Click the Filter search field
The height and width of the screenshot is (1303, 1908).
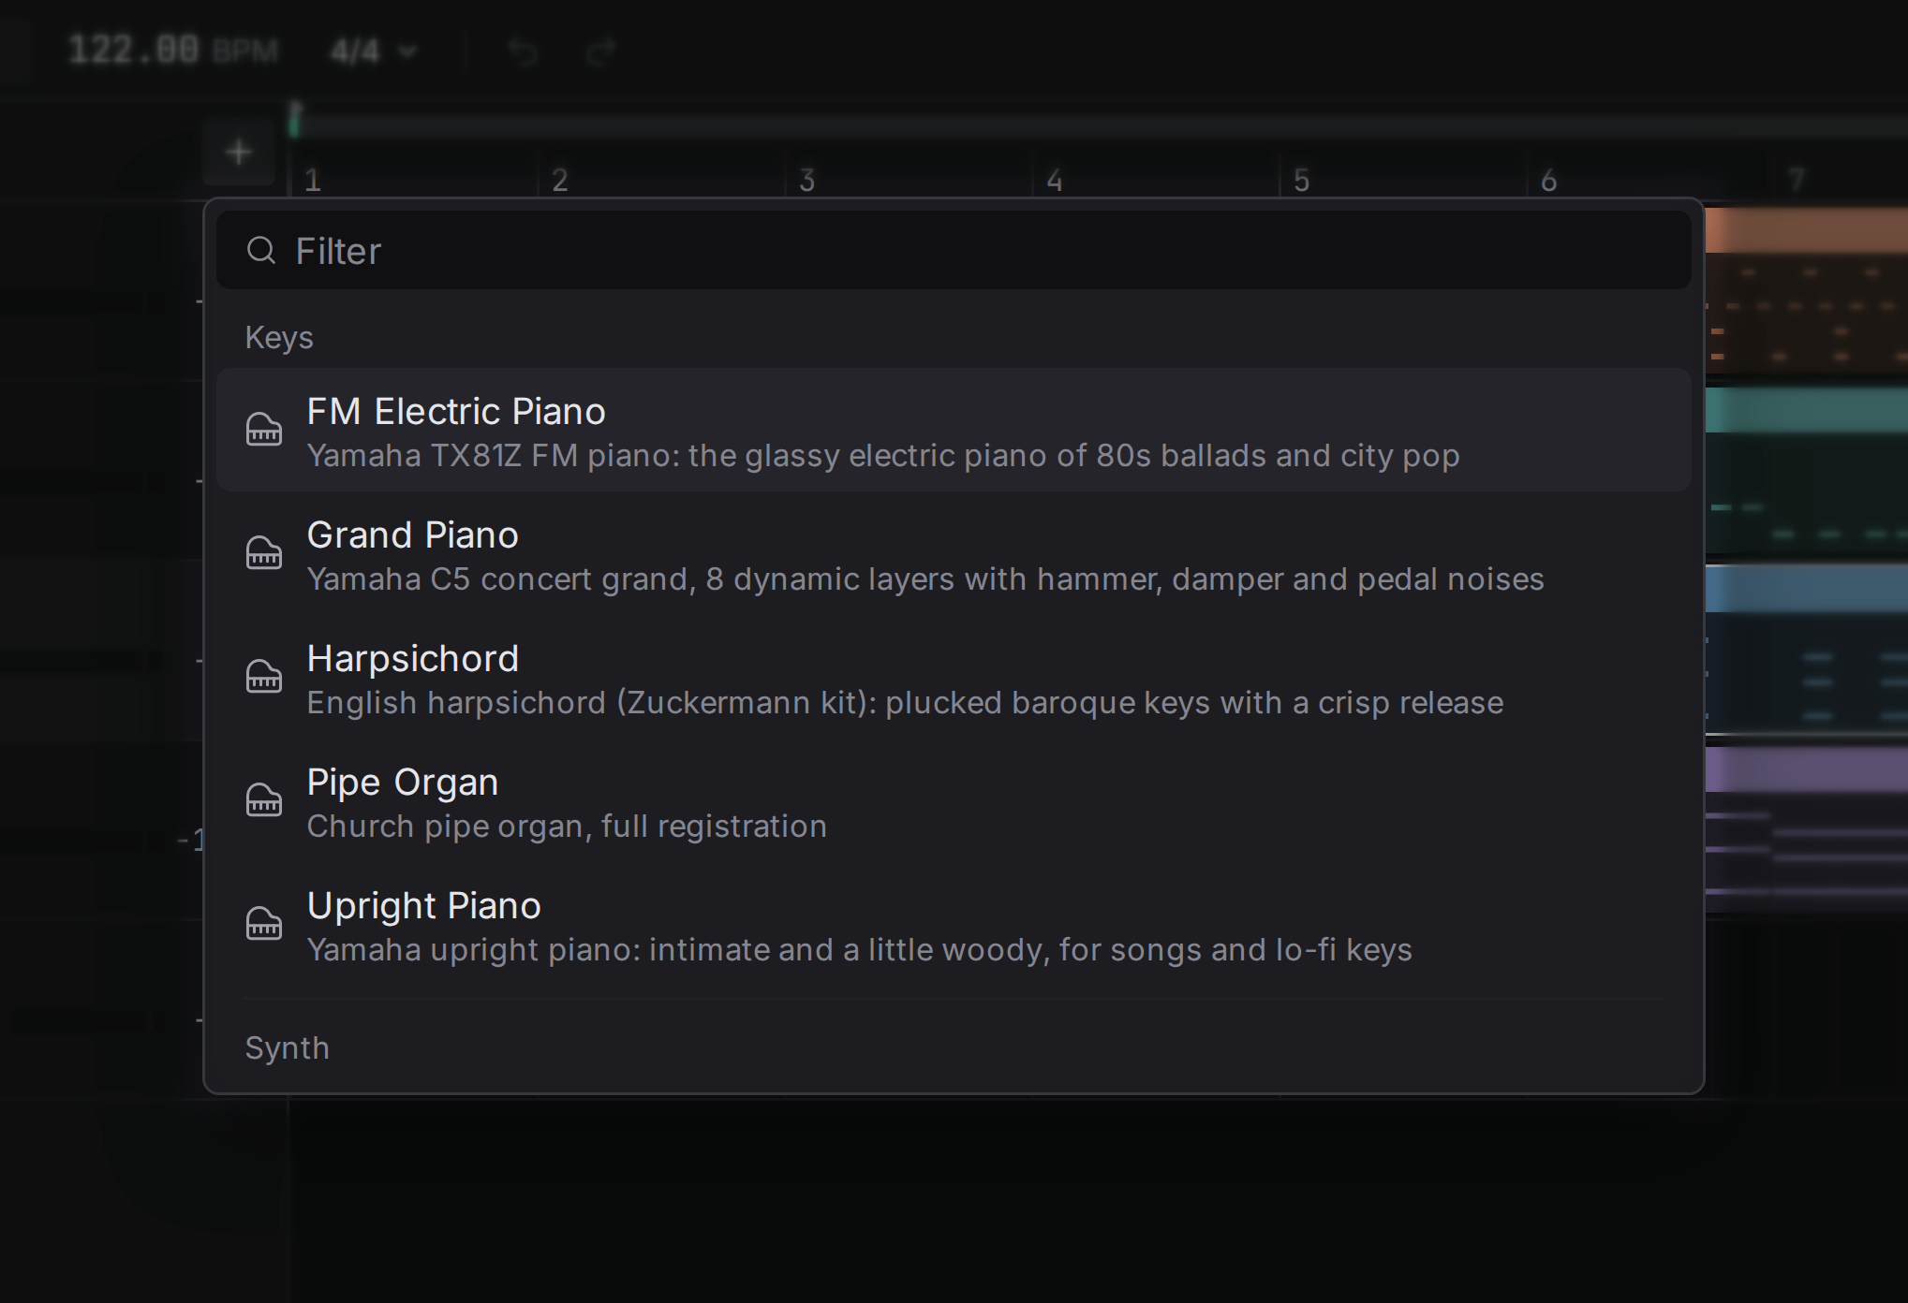coord(954,250)
